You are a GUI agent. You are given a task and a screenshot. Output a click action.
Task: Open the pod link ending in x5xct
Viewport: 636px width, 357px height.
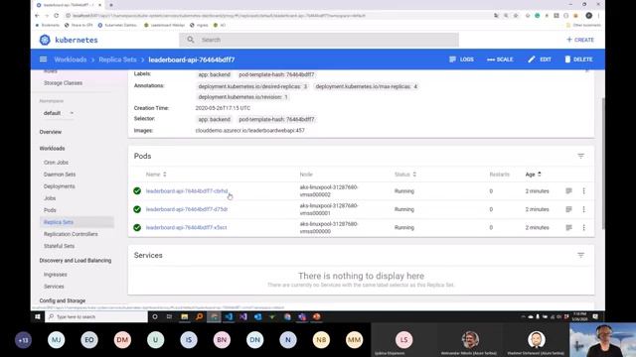(186, 227)
